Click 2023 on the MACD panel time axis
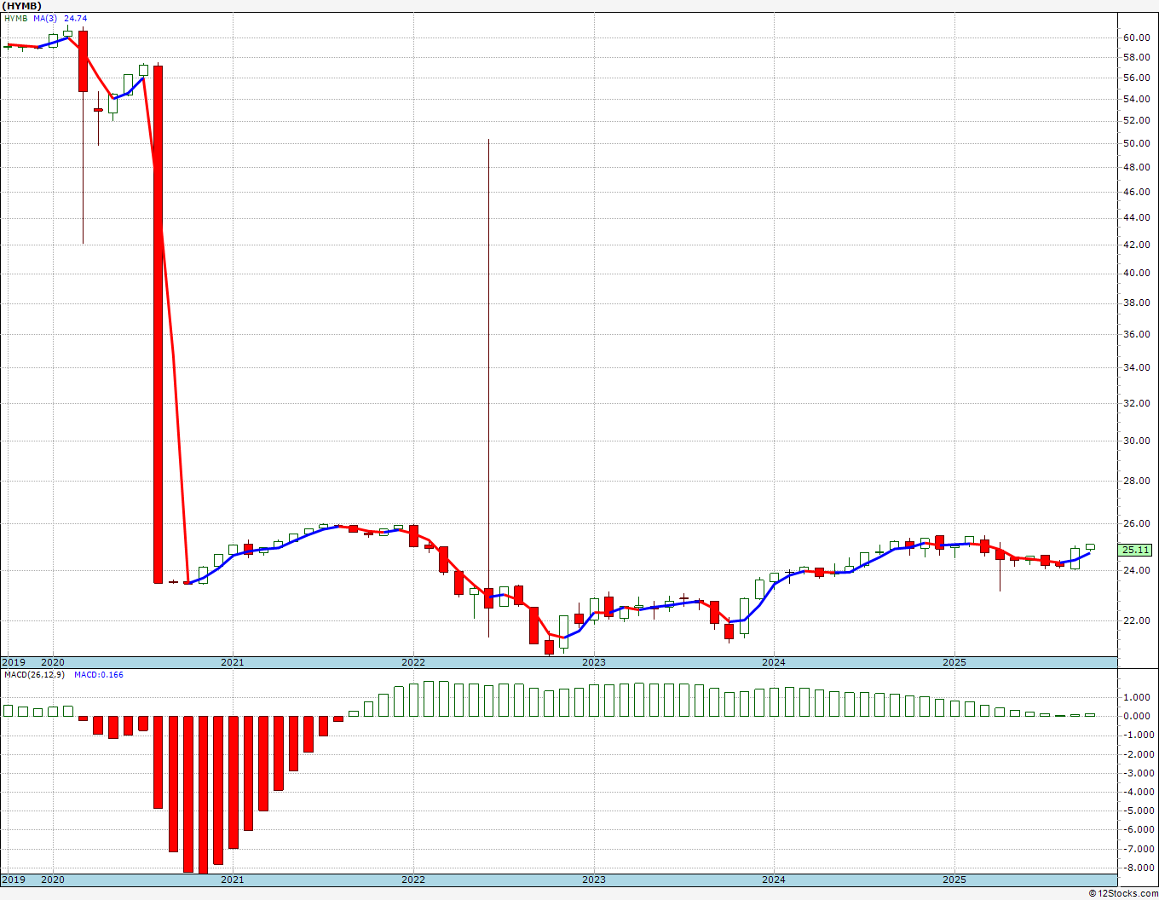This screenshot has height=900, width=1159. 594,880
